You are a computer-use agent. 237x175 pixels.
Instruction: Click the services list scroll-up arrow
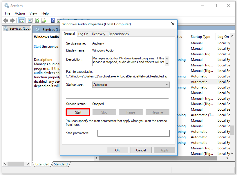point(232,36)
